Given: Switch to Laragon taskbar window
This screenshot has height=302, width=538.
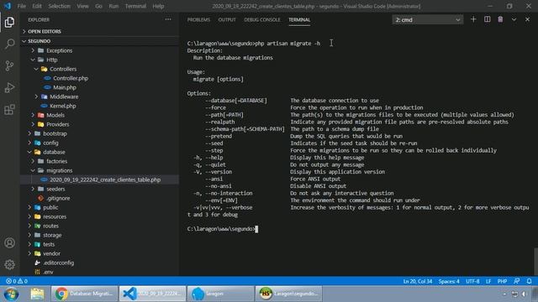Looking at the screenshot, I should click(220, 294).
